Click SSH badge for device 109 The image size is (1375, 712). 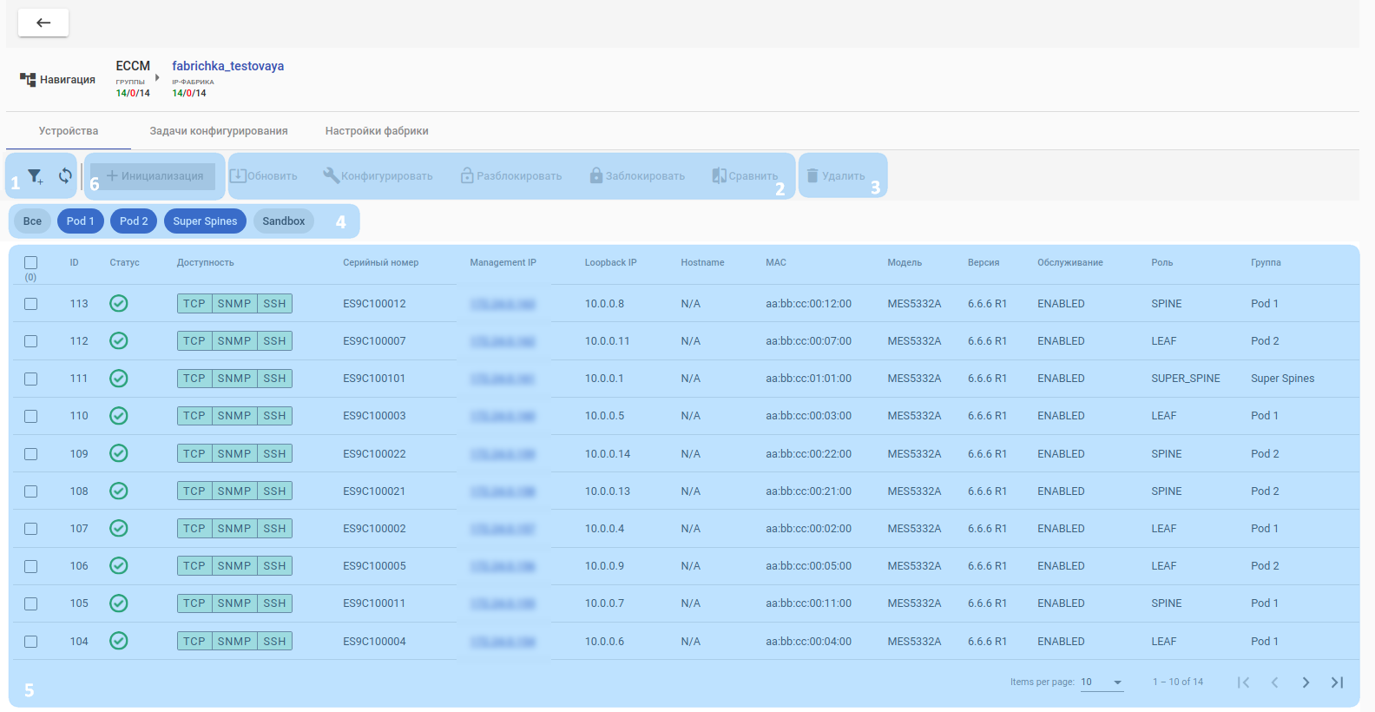tap(274, 454)
